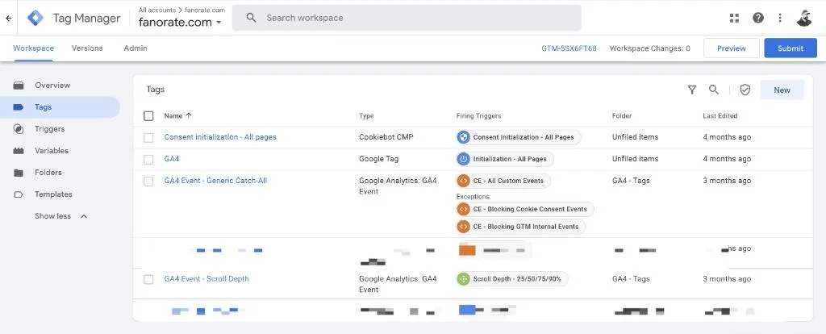
Task: Check the GA4 tag row checkbox
Action: click(148, 159)
